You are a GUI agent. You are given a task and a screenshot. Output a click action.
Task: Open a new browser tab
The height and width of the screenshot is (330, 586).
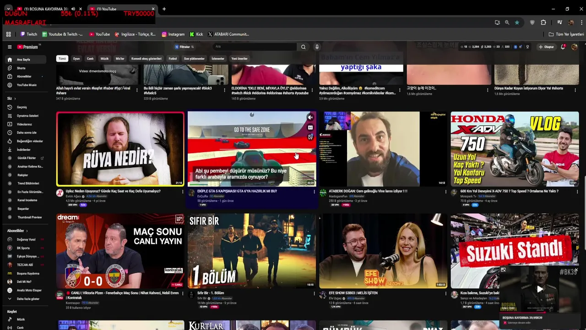point(164,9)
